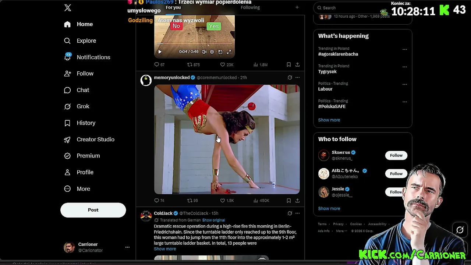471x265 pixels.
Task: Open the Tygrysek trending topic
Action: tap(327, 72)
